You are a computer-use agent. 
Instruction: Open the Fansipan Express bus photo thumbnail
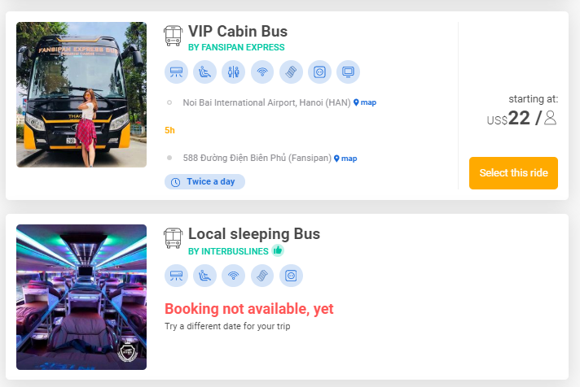tap(81, 94)
